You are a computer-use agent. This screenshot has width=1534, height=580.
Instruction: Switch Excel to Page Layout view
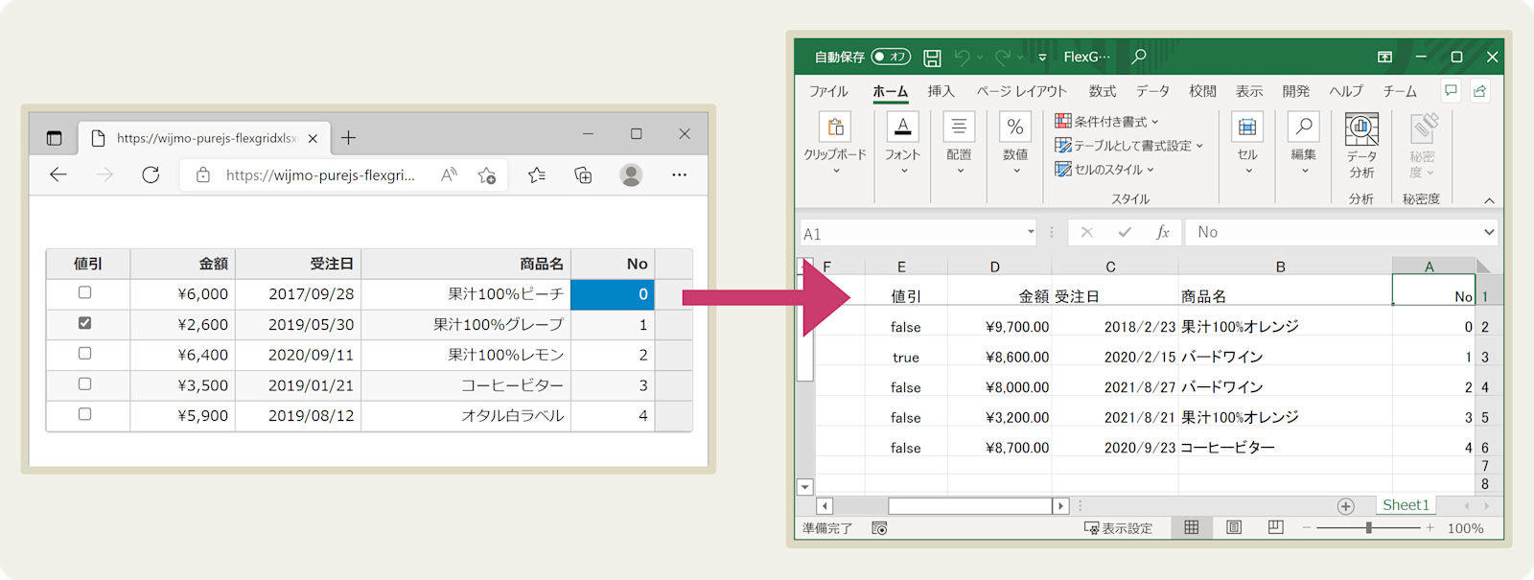coord(1234,527)
